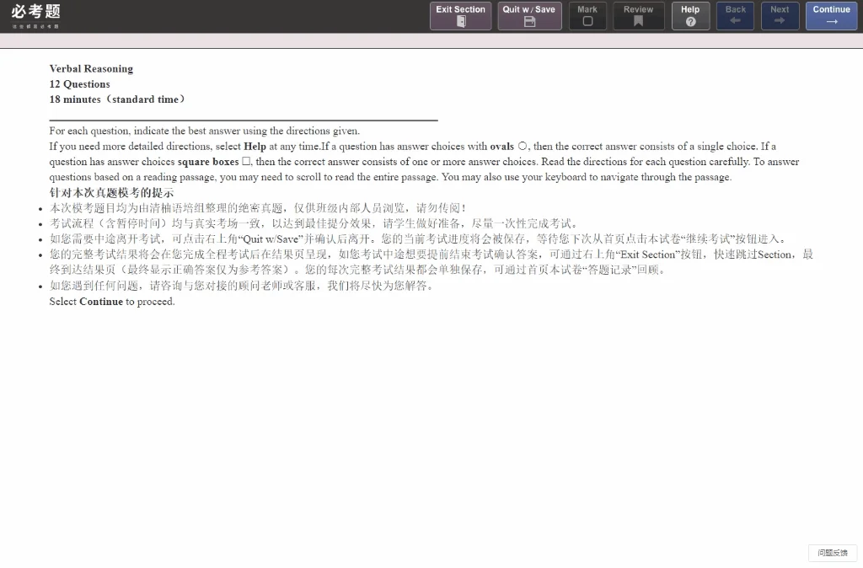
Task: Open Help with the question mark button
Action: pos(690,16)
